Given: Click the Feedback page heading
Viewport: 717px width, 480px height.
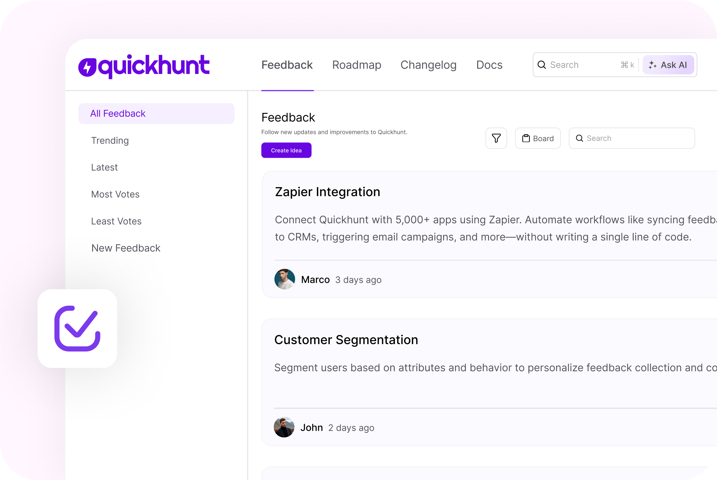Looking at the screenshot, I should tap(288, 117).
